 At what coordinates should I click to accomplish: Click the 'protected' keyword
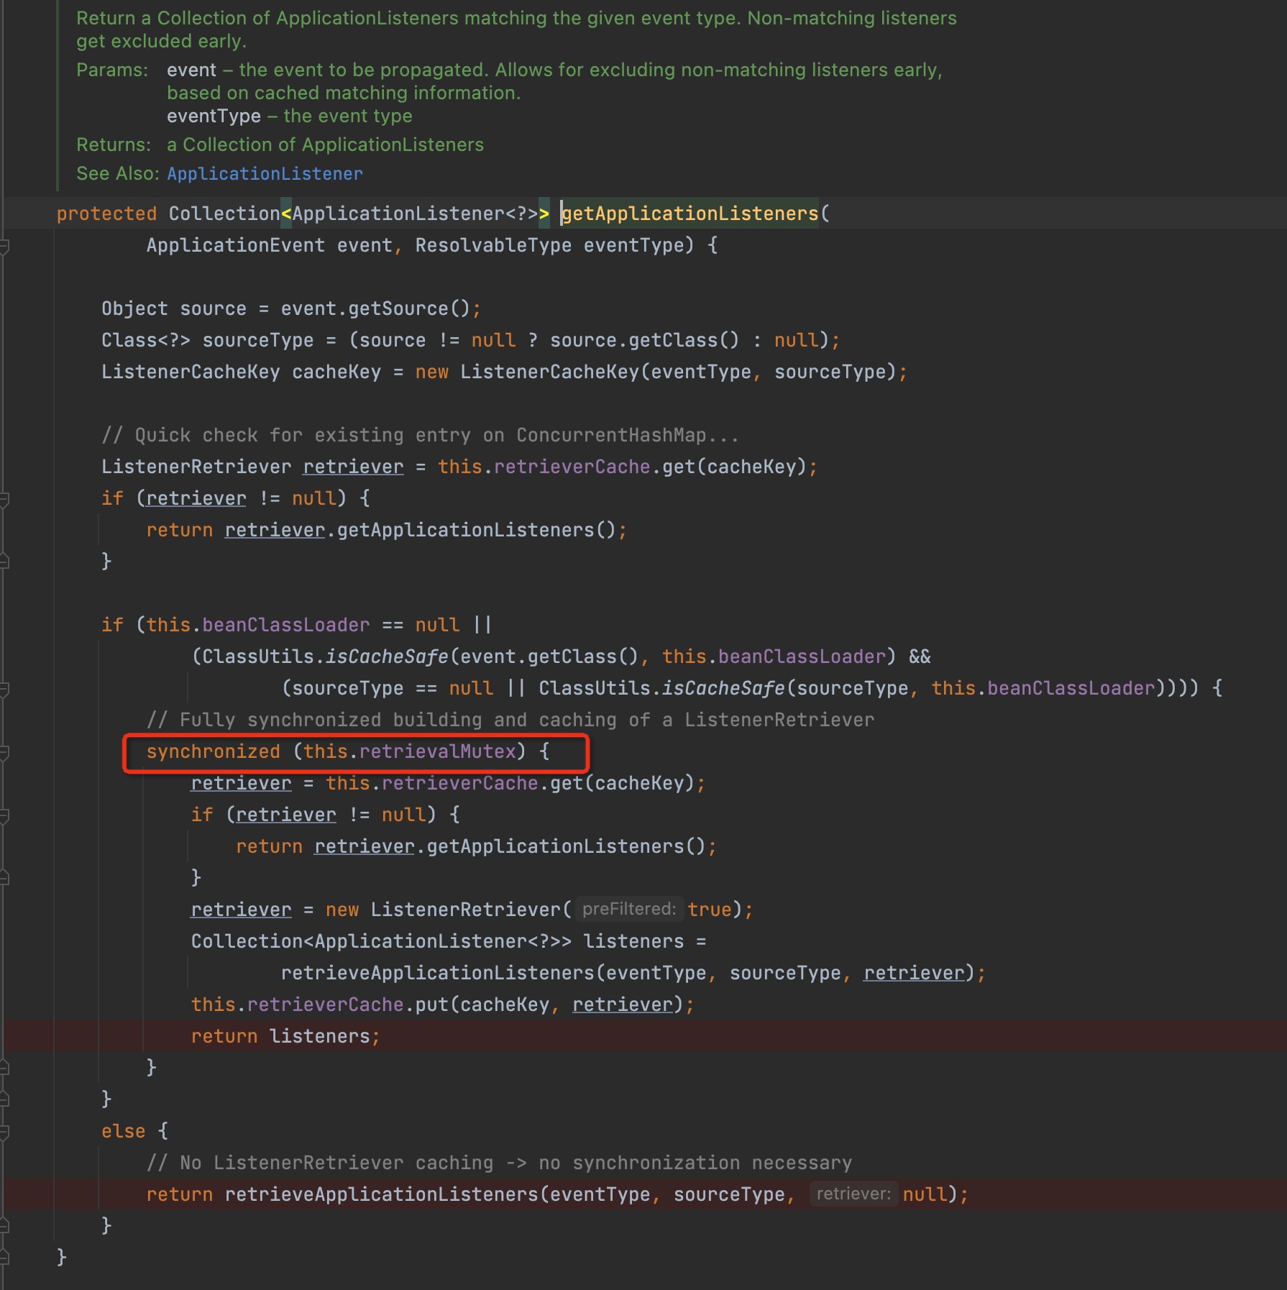click(106, 214)
